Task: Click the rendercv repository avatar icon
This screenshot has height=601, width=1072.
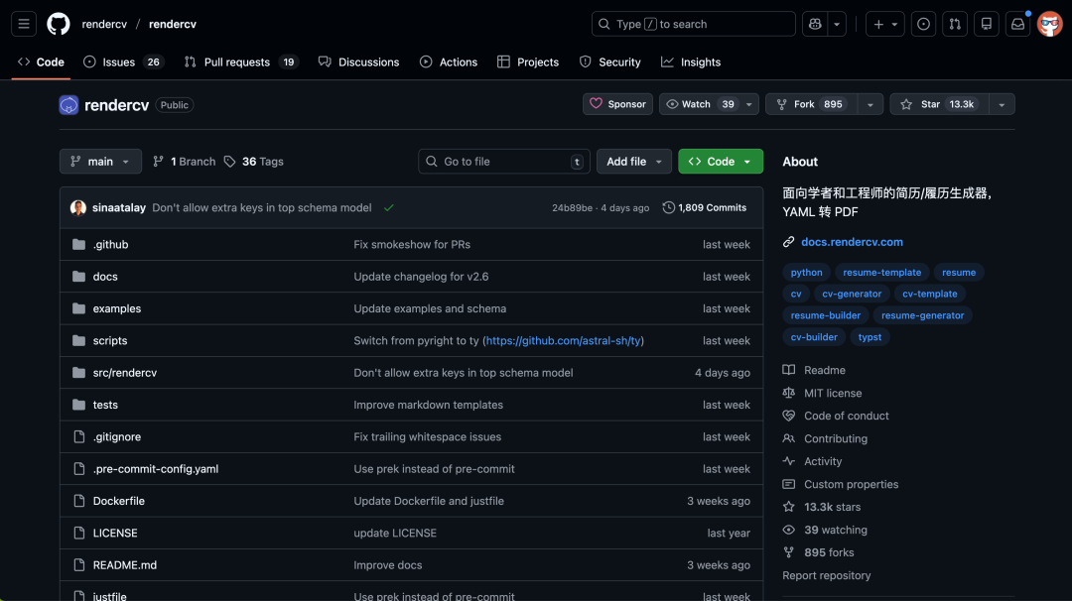Action: pos(68,104)
